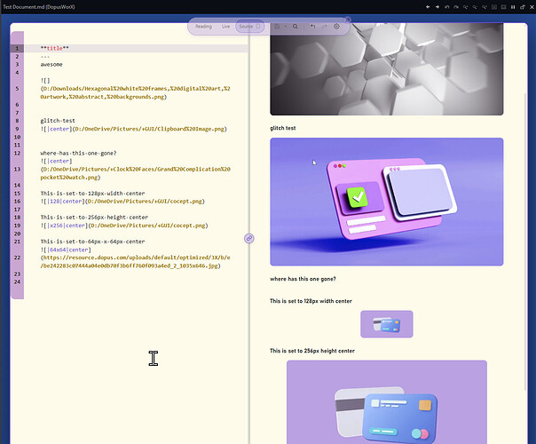Pin the floating toolbar at its corner
The height and width of the screenshot is (444, 536).
point(348,20)
